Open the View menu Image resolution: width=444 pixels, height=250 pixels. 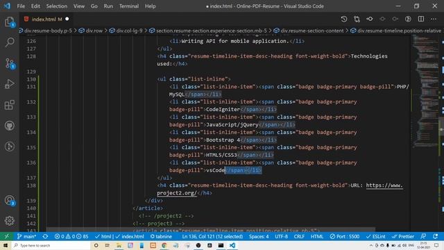coord(79,6)
